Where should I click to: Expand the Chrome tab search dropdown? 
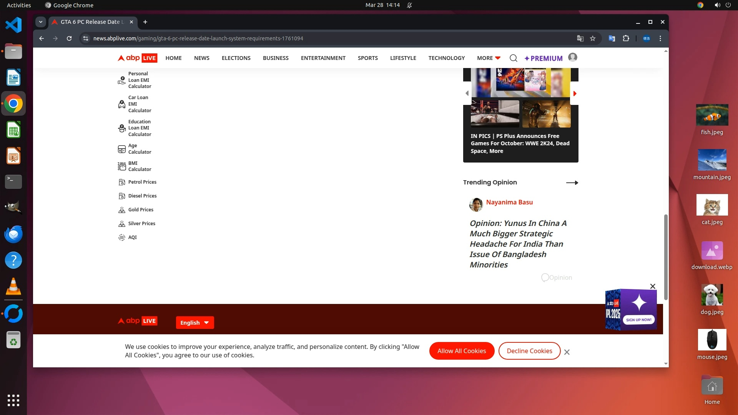(41, 22)
